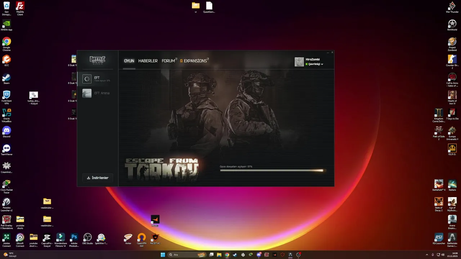The image size is (461, 259).
Task: Open weather widget showing 15°C Güneşli
Action: point(9,255)
